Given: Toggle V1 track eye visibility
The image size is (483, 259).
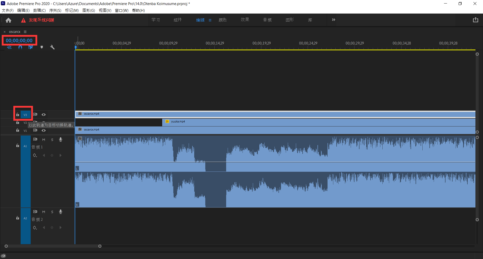Looking at the screenshot, I should click(x=44, y=131).
